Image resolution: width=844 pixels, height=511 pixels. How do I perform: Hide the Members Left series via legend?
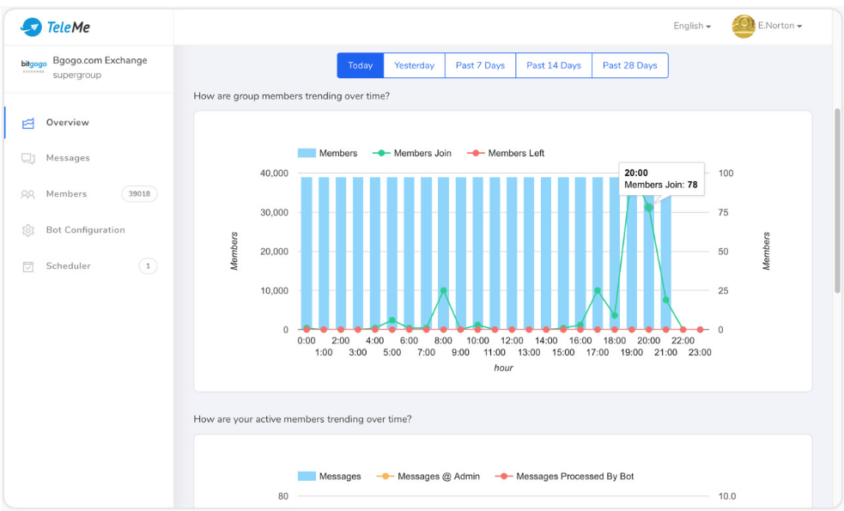[x=506, y=153]
